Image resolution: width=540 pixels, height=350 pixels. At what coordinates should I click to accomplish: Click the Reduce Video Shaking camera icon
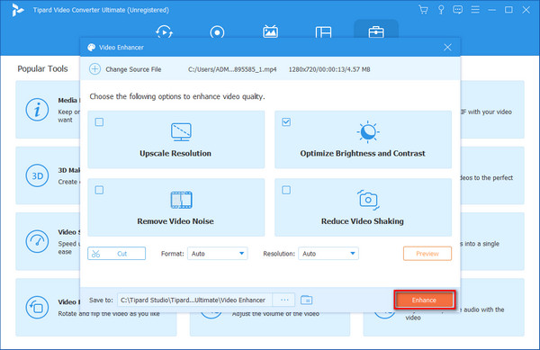click(368, 200)
